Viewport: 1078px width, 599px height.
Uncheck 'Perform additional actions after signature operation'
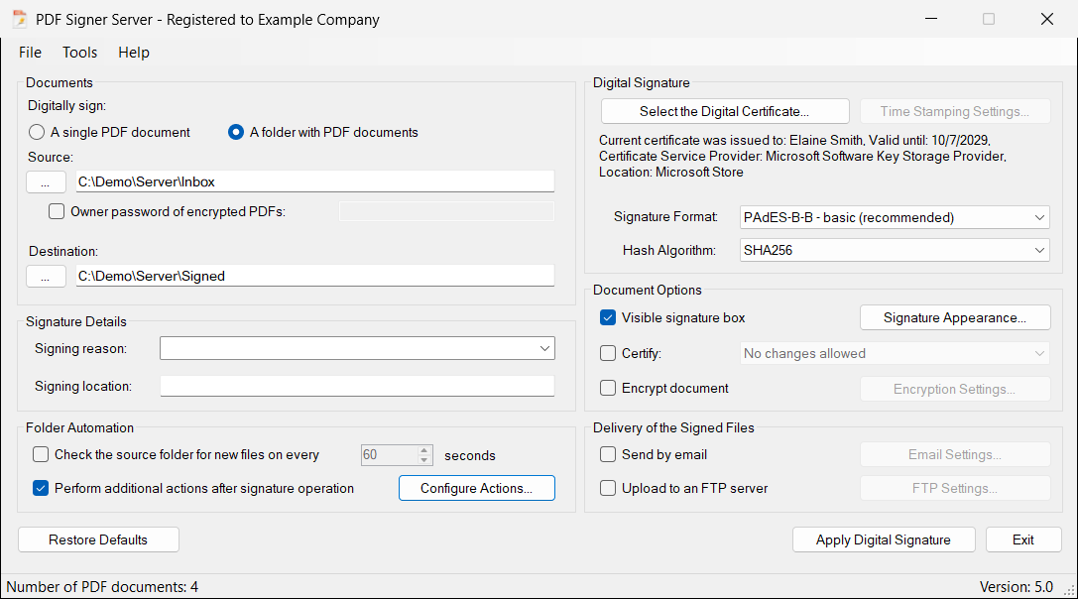[x=41, y=488]
